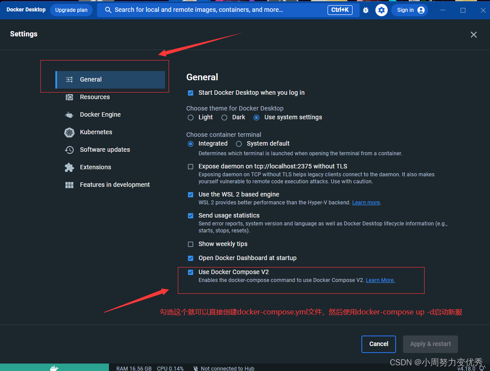Click the Apply & restart button
Viewport: 490px width, 371px height.
[430, 344]
